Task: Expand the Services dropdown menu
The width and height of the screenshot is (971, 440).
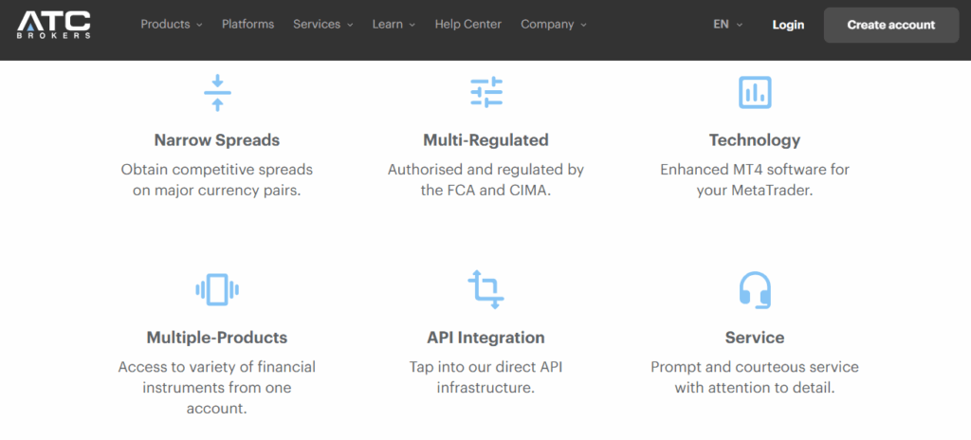Action: click(322, 25)
